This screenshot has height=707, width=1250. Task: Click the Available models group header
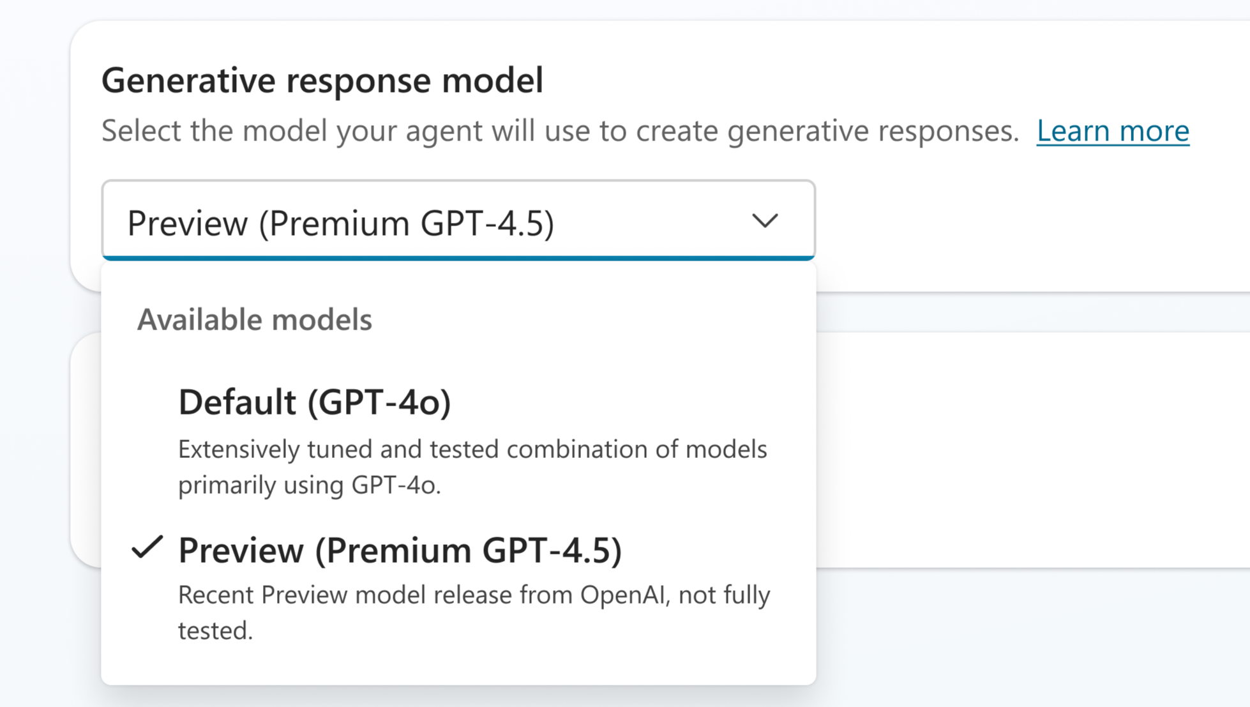point(254,320)
